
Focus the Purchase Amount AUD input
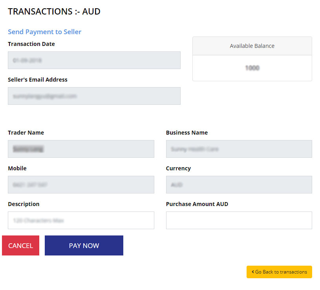click(239, 221)
